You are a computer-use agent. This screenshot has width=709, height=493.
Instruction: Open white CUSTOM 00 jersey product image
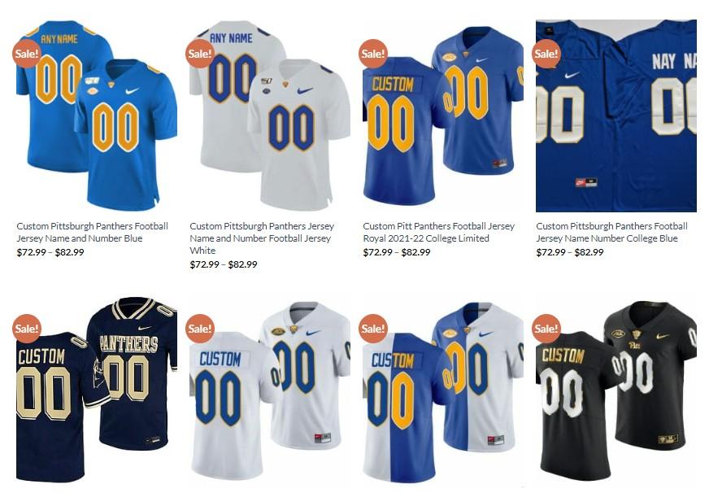(270, 390)
